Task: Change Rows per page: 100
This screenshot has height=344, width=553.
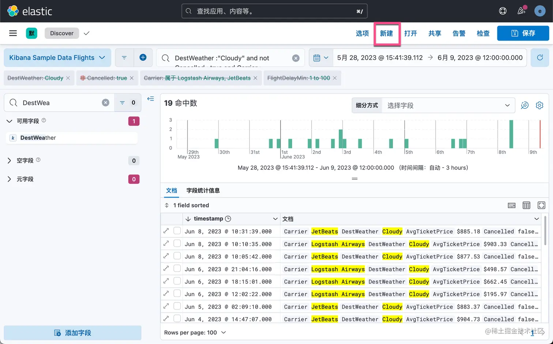Action: click(x=195, y=332)
